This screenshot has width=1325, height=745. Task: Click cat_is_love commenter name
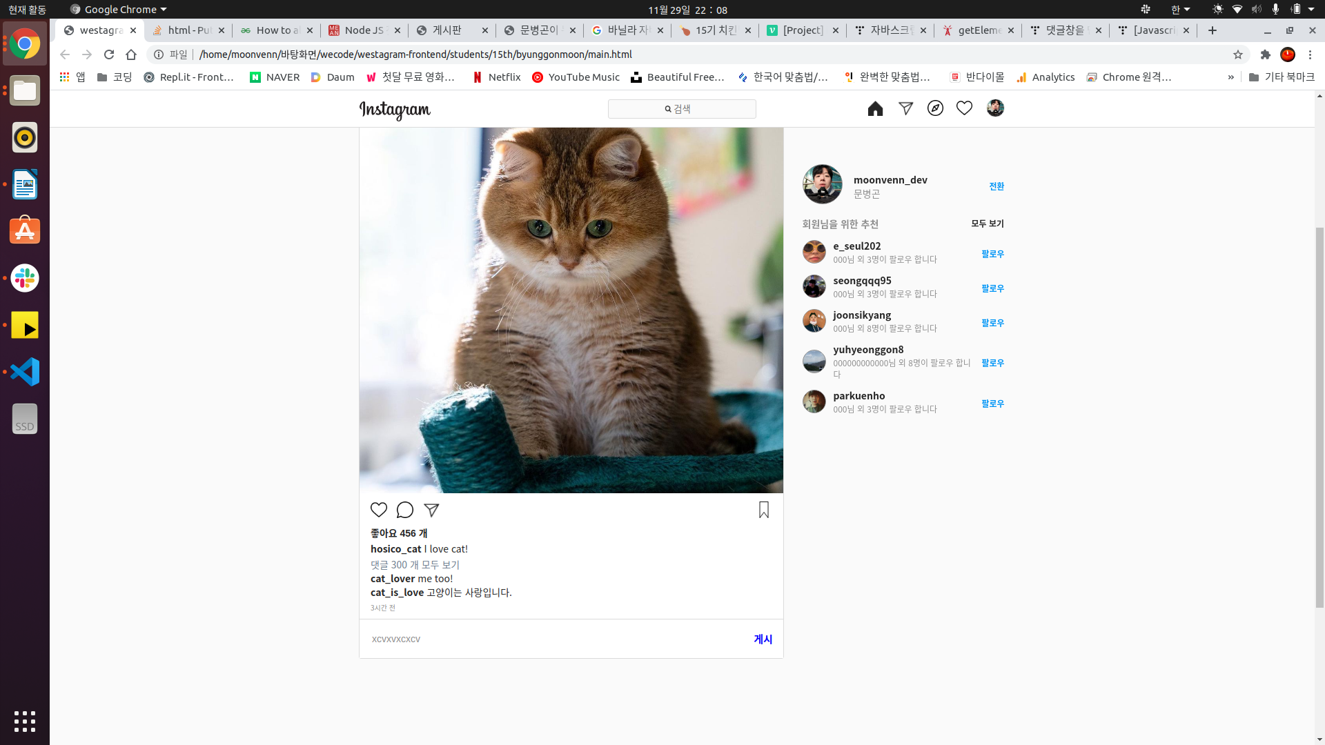(397, 593)
